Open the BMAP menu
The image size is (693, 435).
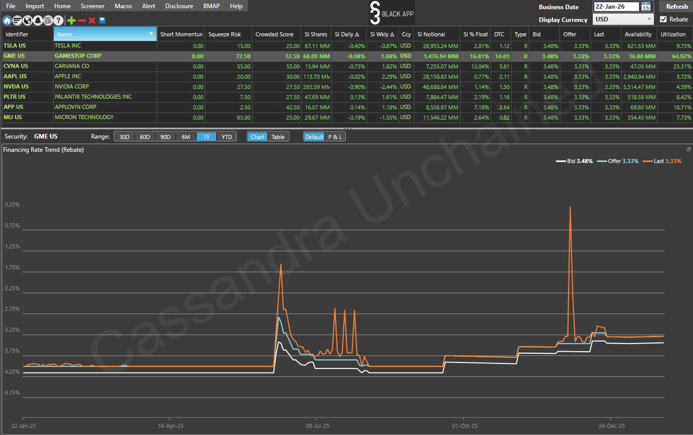(x=212, y=6)
